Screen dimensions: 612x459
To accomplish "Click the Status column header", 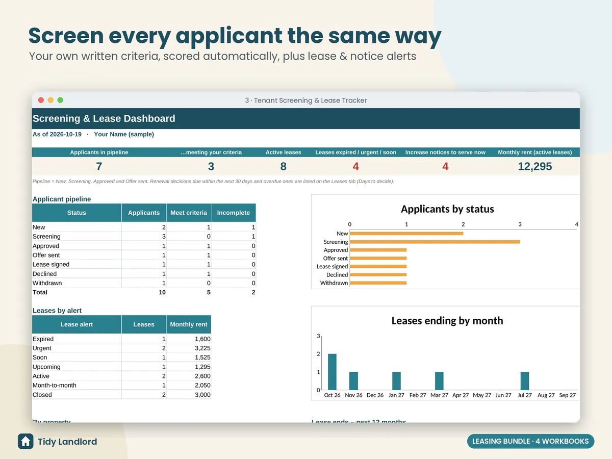I will click(x=76, y=213).
